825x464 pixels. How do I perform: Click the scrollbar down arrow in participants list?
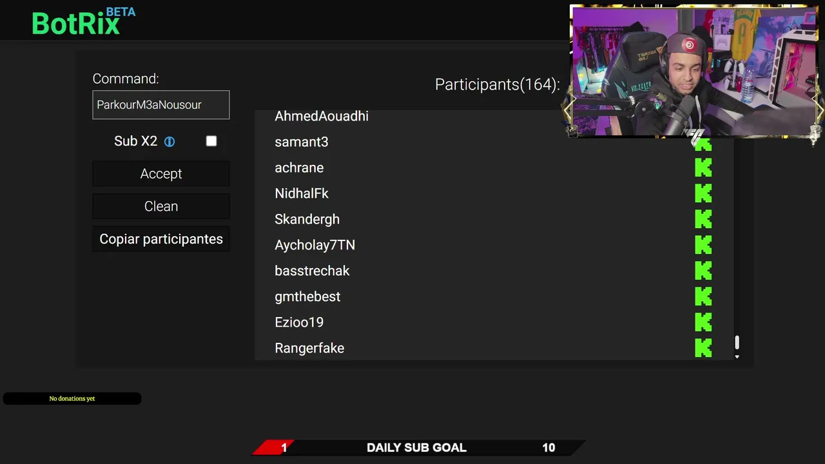click(737, 356)
